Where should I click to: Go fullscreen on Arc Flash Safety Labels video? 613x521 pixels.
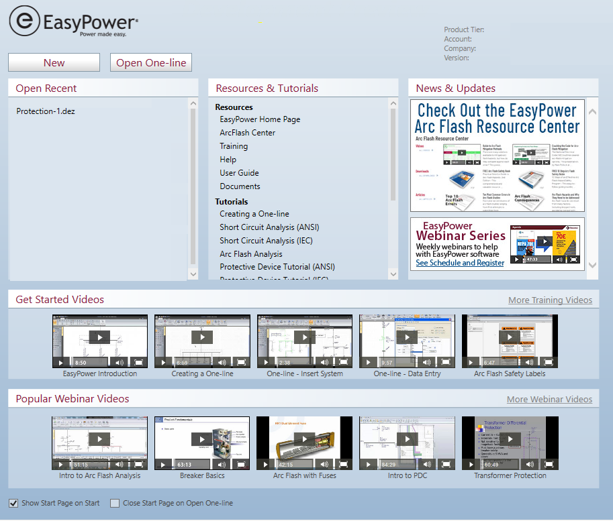pos(549,363)
